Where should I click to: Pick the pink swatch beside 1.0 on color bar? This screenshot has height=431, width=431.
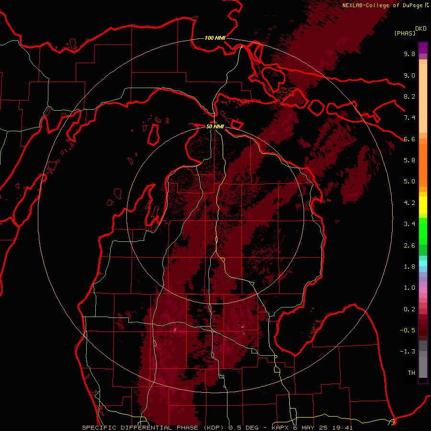[423, 290]
